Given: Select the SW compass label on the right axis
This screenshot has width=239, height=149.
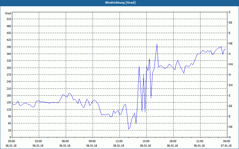Looking at the screenshot, I should pos(231,85).
